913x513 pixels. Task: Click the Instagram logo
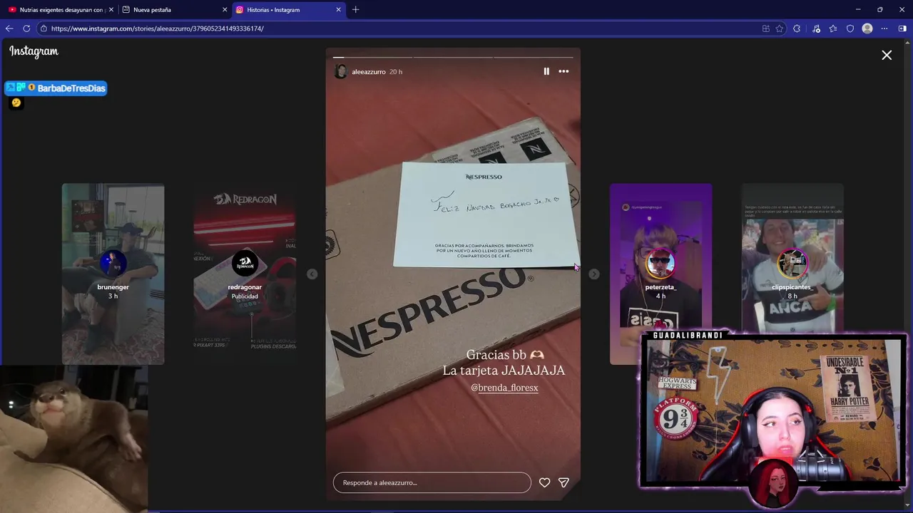coord(34,51)
